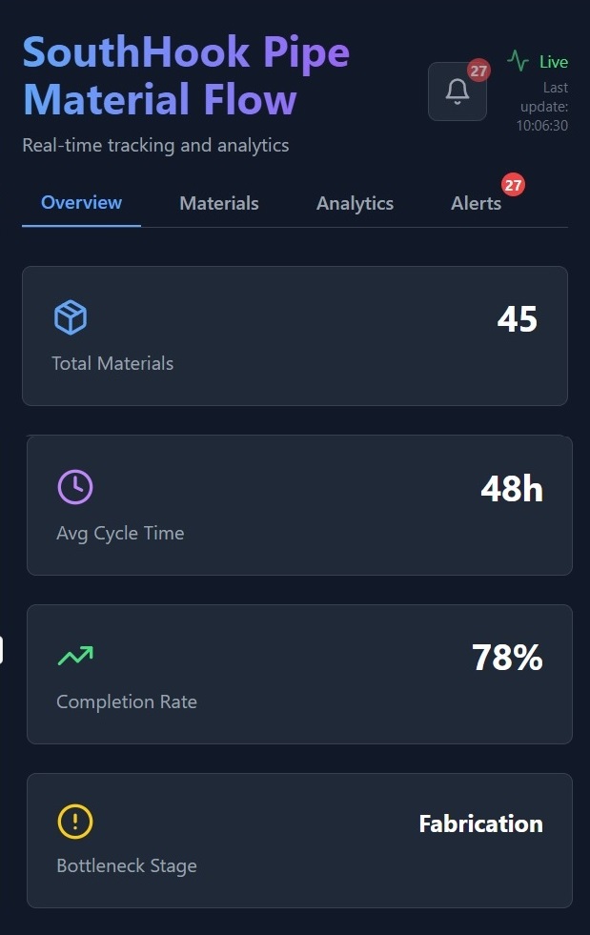Click the Avg Cycle Time clock icon
590x935 pixels.
[x=75, y=487]
